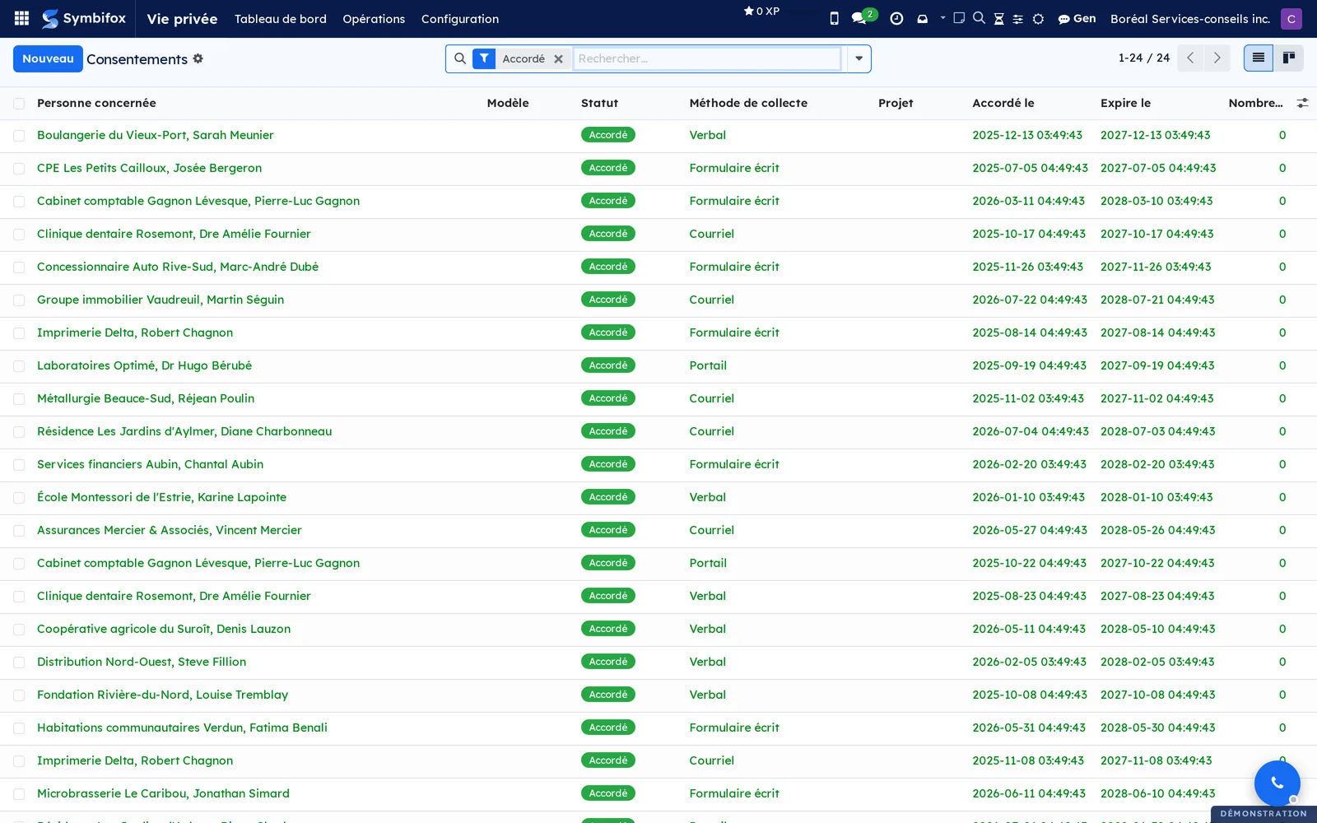Open Fondation Rivière-du-Nord, Louise Tremblay record
The height and width of the screenshot is (823, 1317).
pos(162,695)
